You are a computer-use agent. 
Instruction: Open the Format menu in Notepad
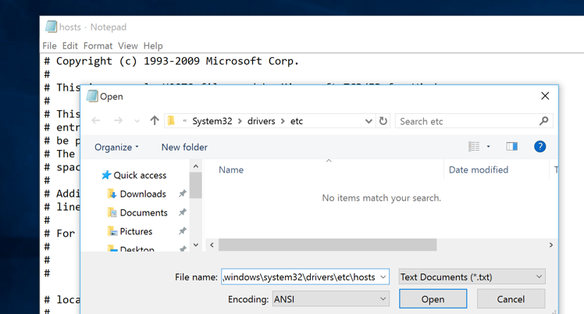tap(98, 46)
